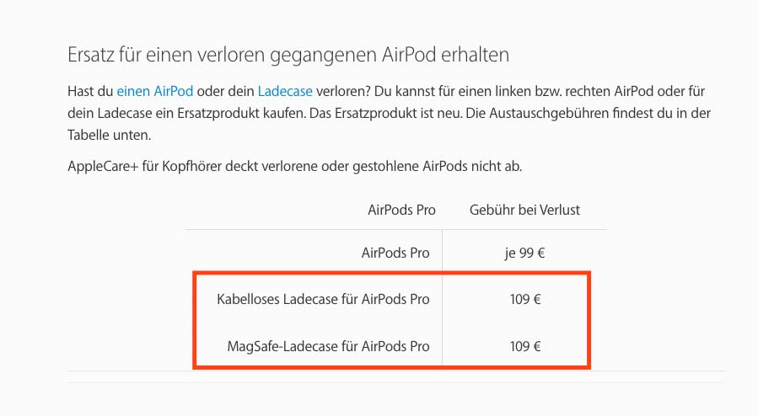
Task: Open the "einen AirPod" link
Action: coord(156,89)
